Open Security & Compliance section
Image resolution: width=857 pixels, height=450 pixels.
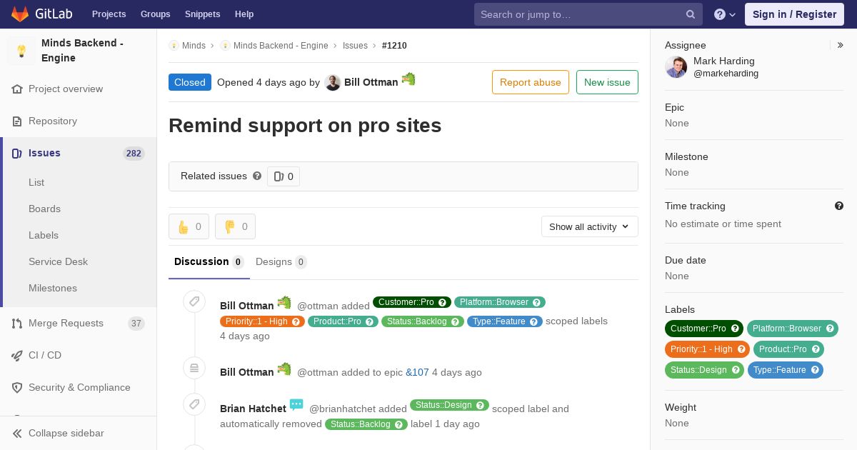point(79,387)
